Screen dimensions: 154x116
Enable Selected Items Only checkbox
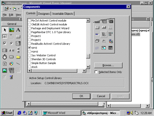(x=96, y=72)
